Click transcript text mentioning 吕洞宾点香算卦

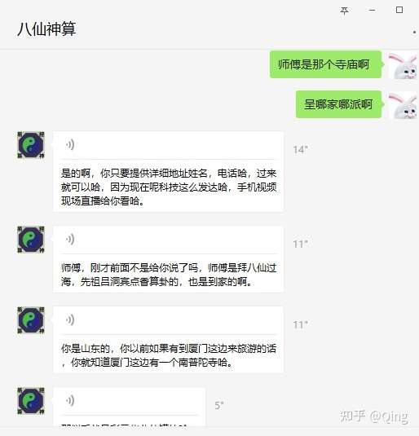tap(169, 275)
